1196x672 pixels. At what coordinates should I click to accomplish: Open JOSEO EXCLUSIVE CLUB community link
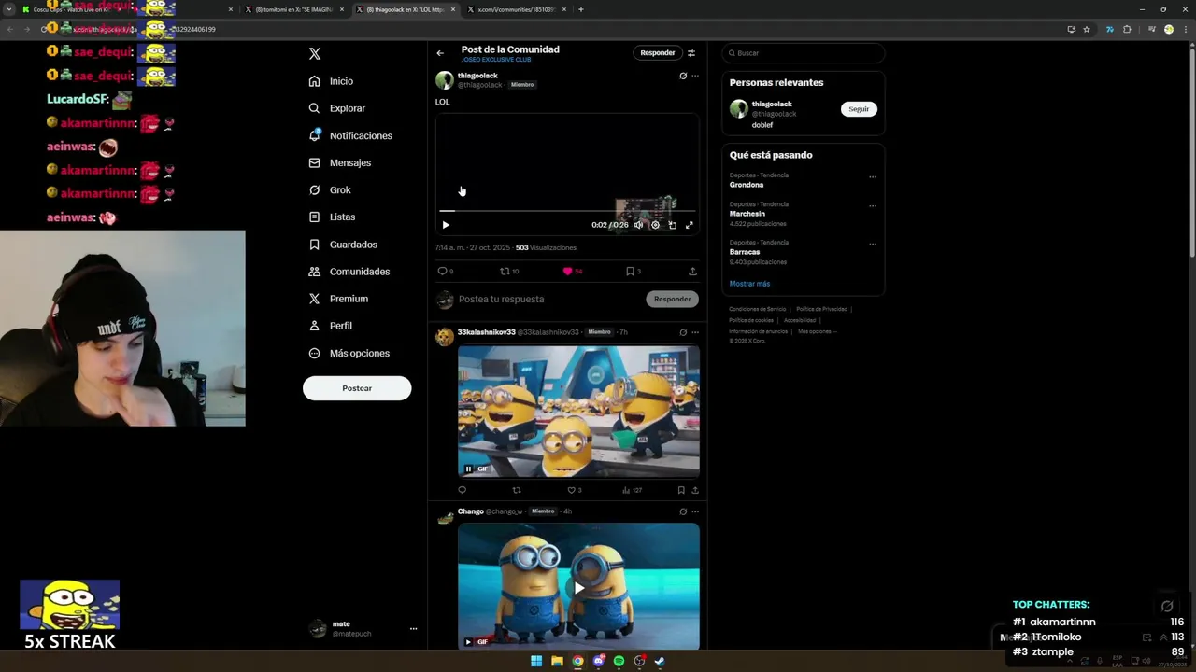[x=496, y=60]
